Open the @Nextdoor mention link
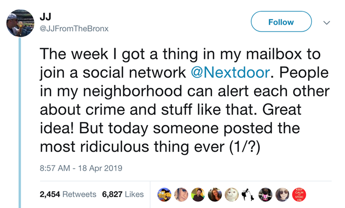Screen dimensions: 345x208 point(231,73)
